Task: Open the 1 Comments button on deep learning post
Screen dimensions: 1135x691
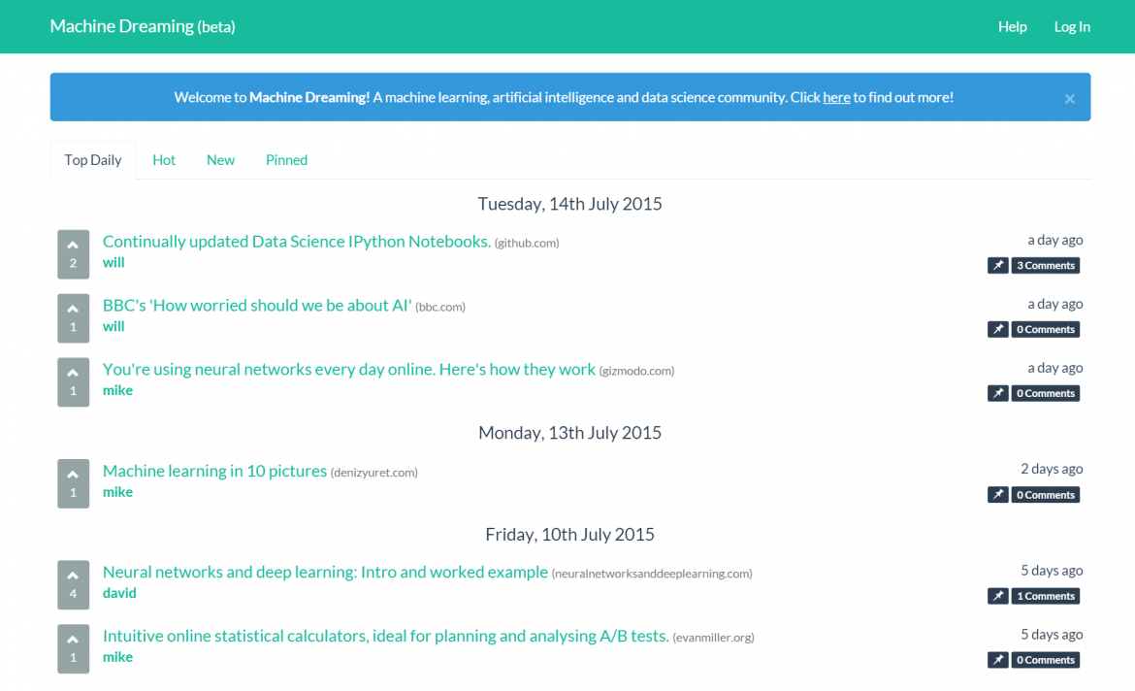Action: [1045, 597]
